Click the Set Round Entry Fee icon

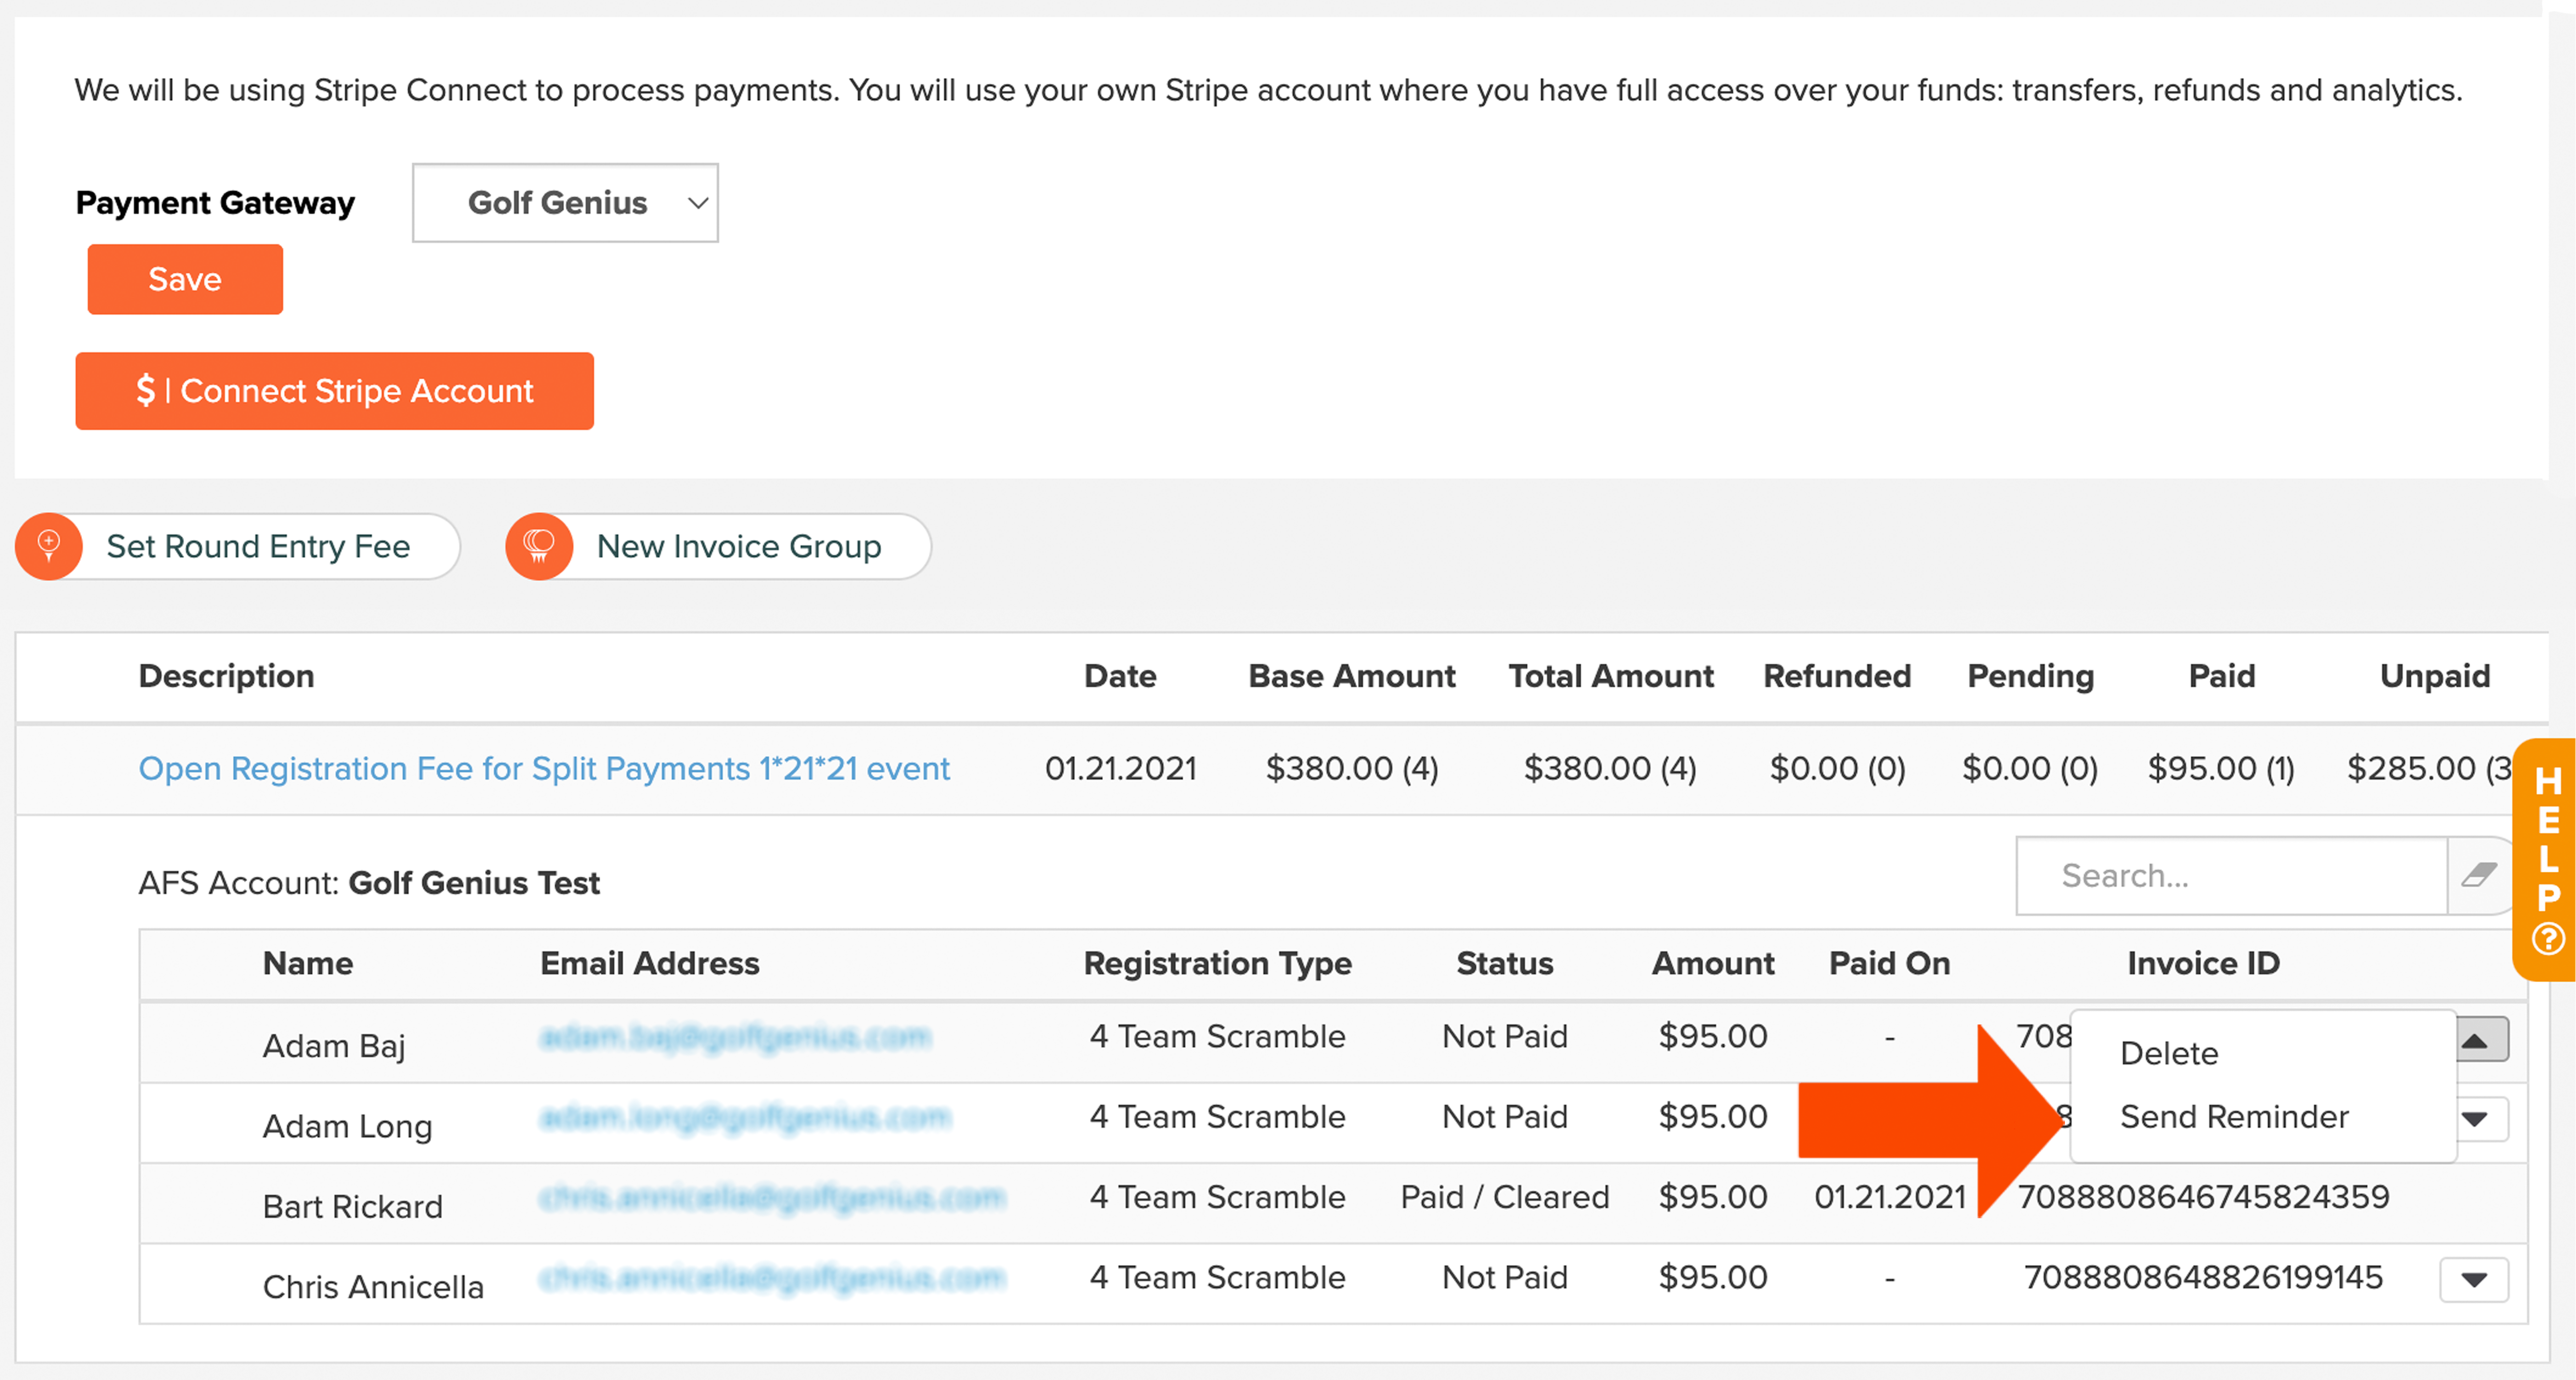click(x=49, y=546)
